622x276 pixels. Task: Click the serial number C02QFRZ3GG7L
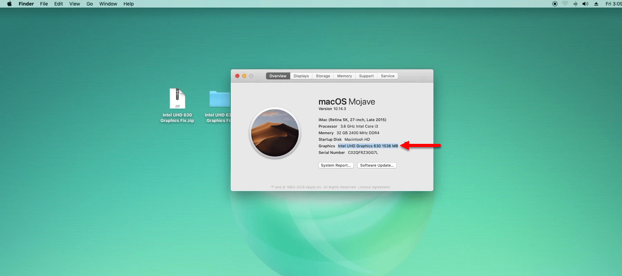pyautogui.click(x=363, y=153)
